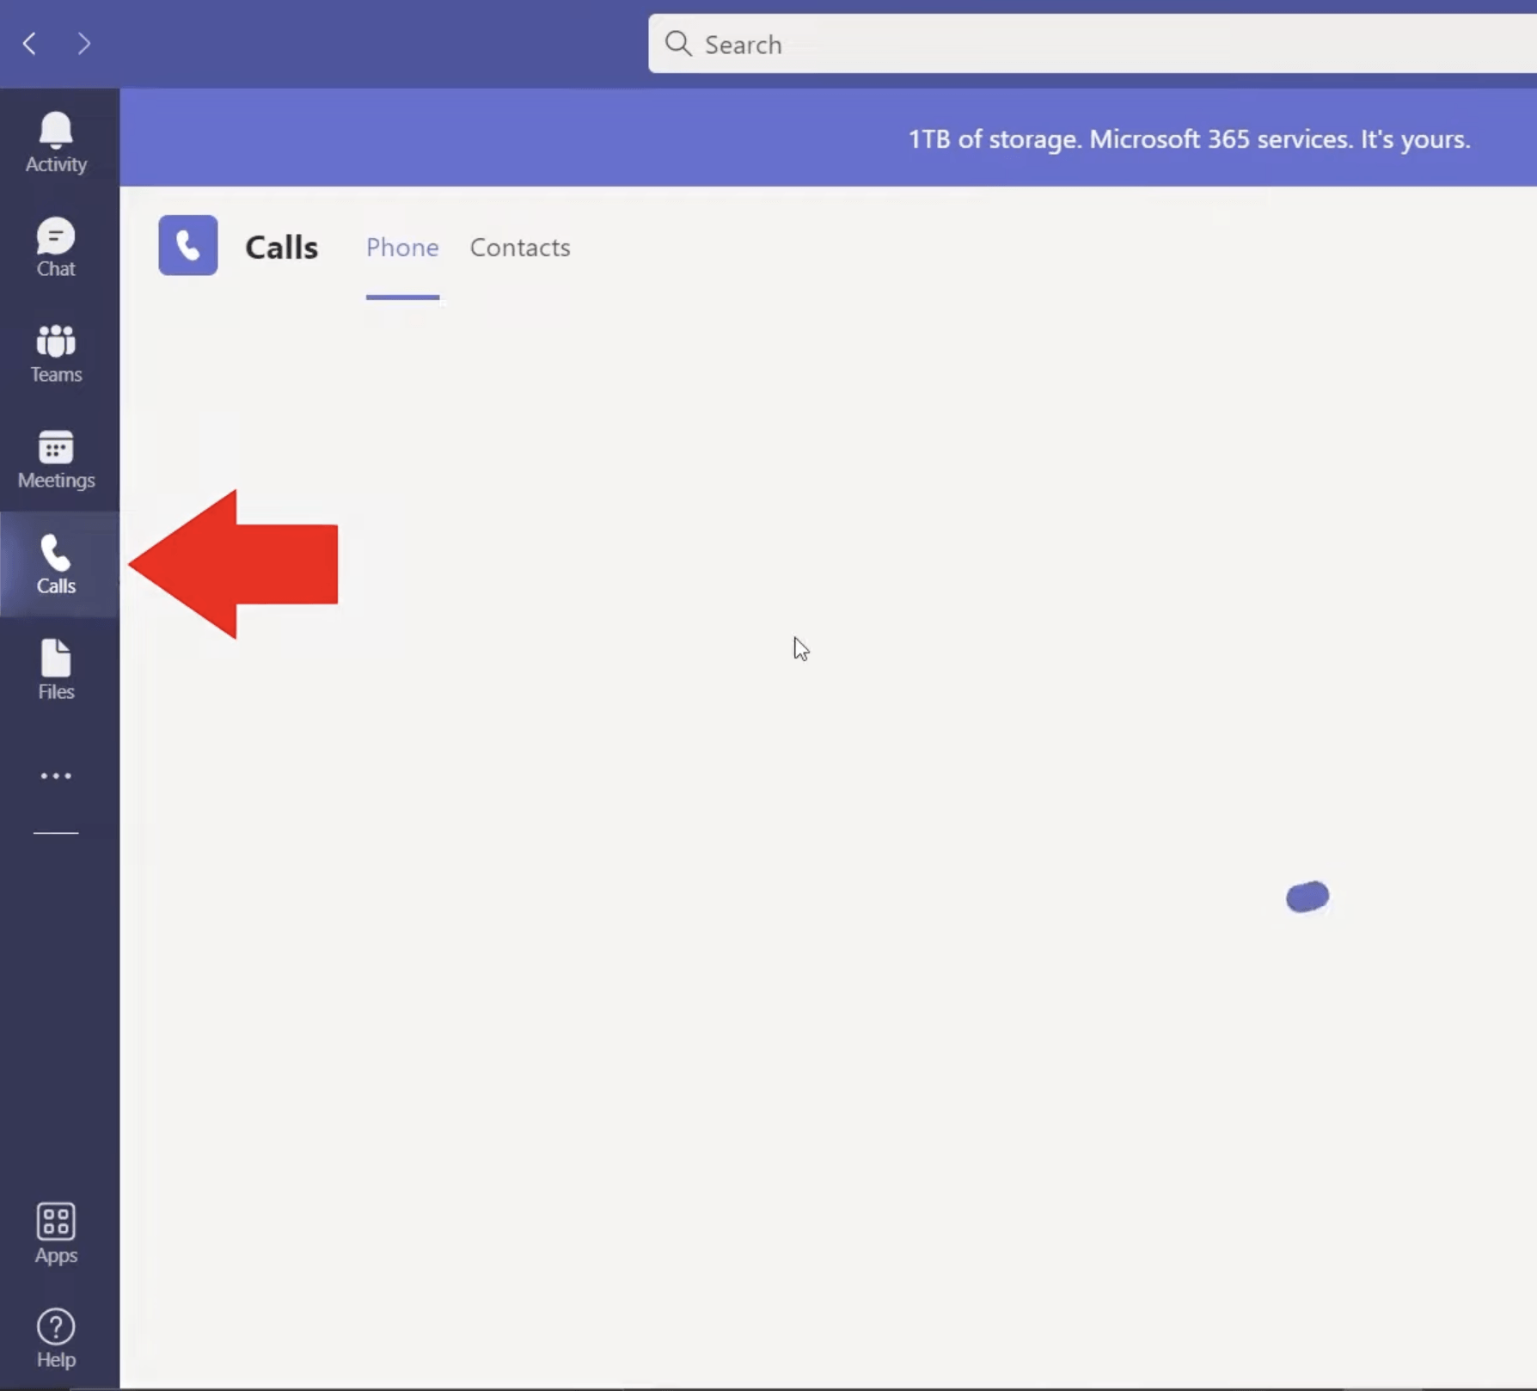
Task: Click the Calls page heading
Action: [282, 248]
